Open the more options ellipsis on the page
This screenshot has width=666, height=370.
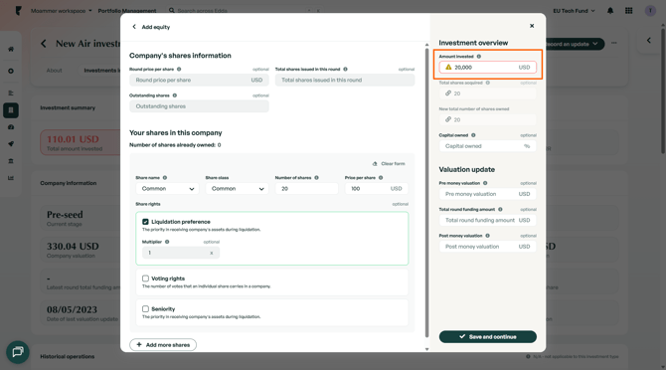[x=613, y=43]
